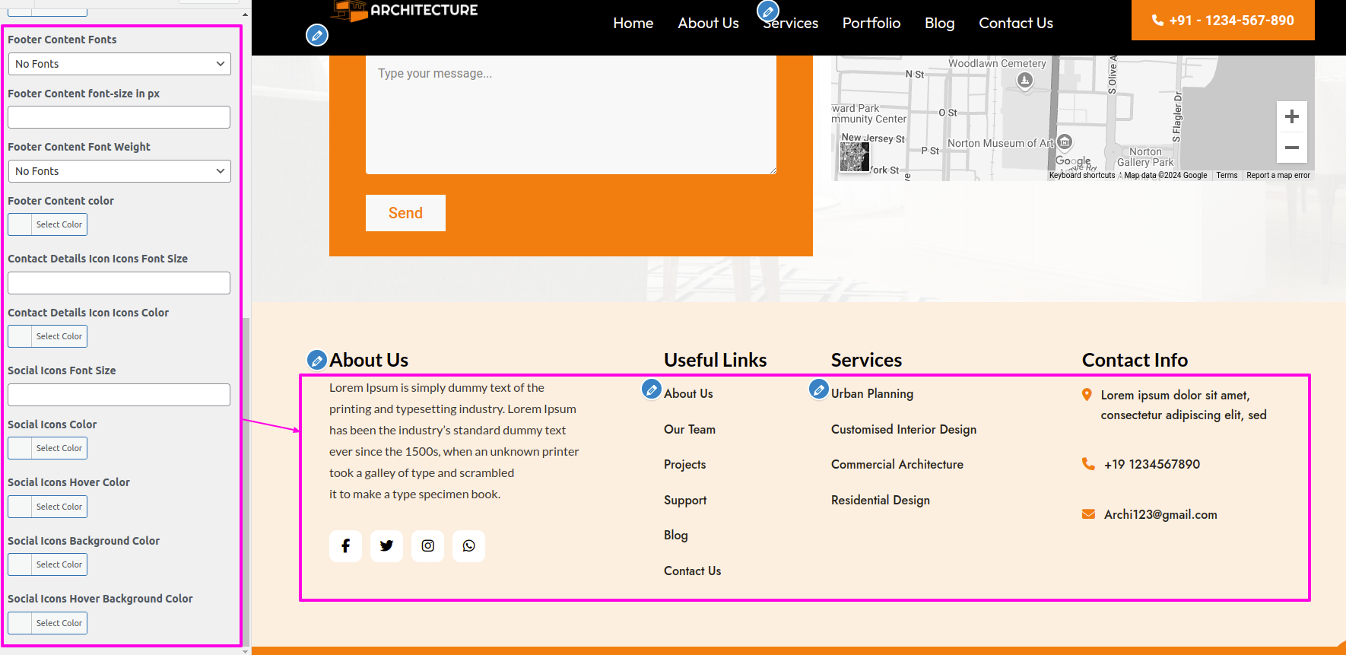Expand the Footer Content Font Weight dropdown

[119, 171]
